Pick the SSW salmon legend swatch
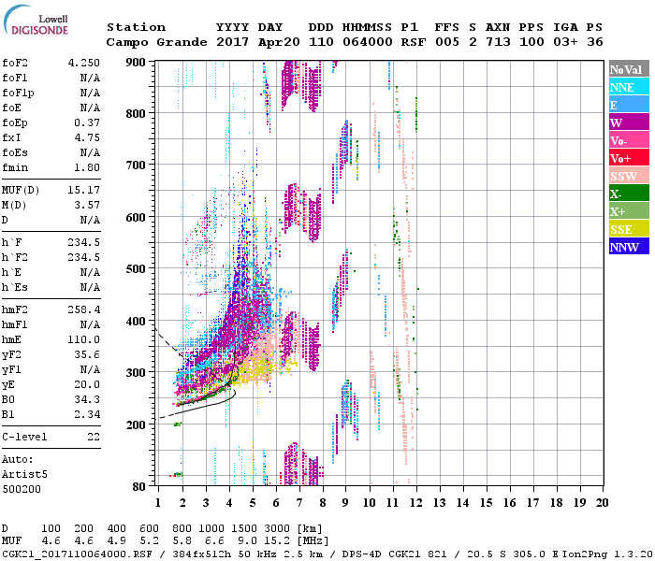Screen dimensions: 655x561 (629, 176)
